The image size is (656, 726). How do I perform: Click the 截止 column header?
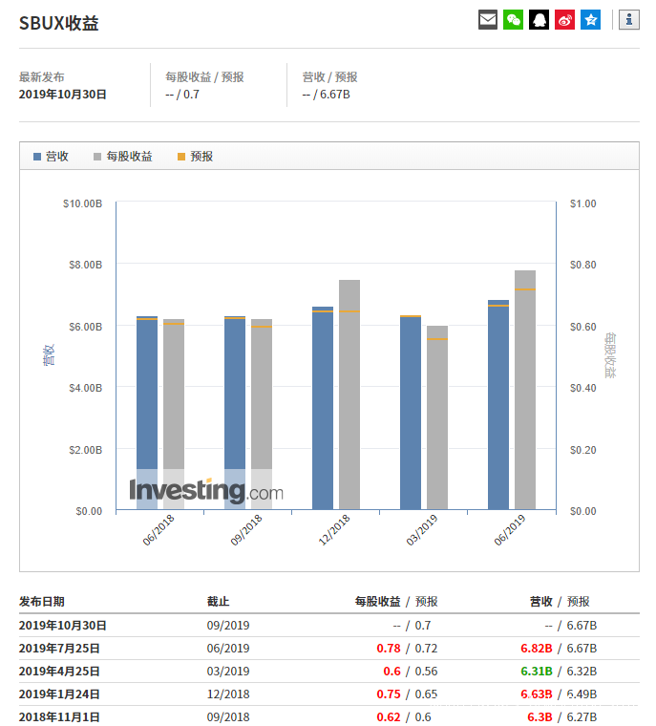218,602
